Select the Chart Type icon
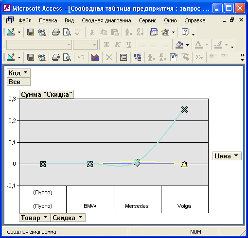This screenshot has height=238, width=248. (x=95, y=57)
